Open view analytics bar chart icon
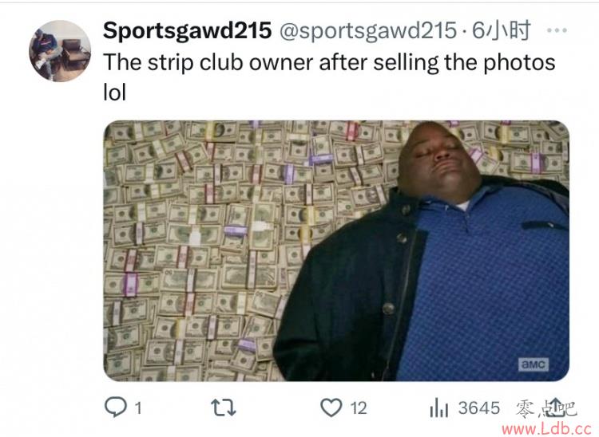 (x=438, y=407)
